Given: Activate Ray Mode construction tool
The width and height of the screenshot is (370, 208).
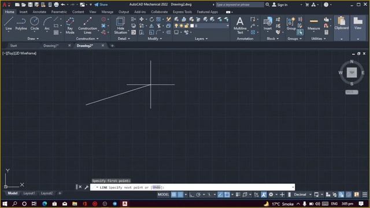Looking at the screenshot, I should tap(70, 25).
